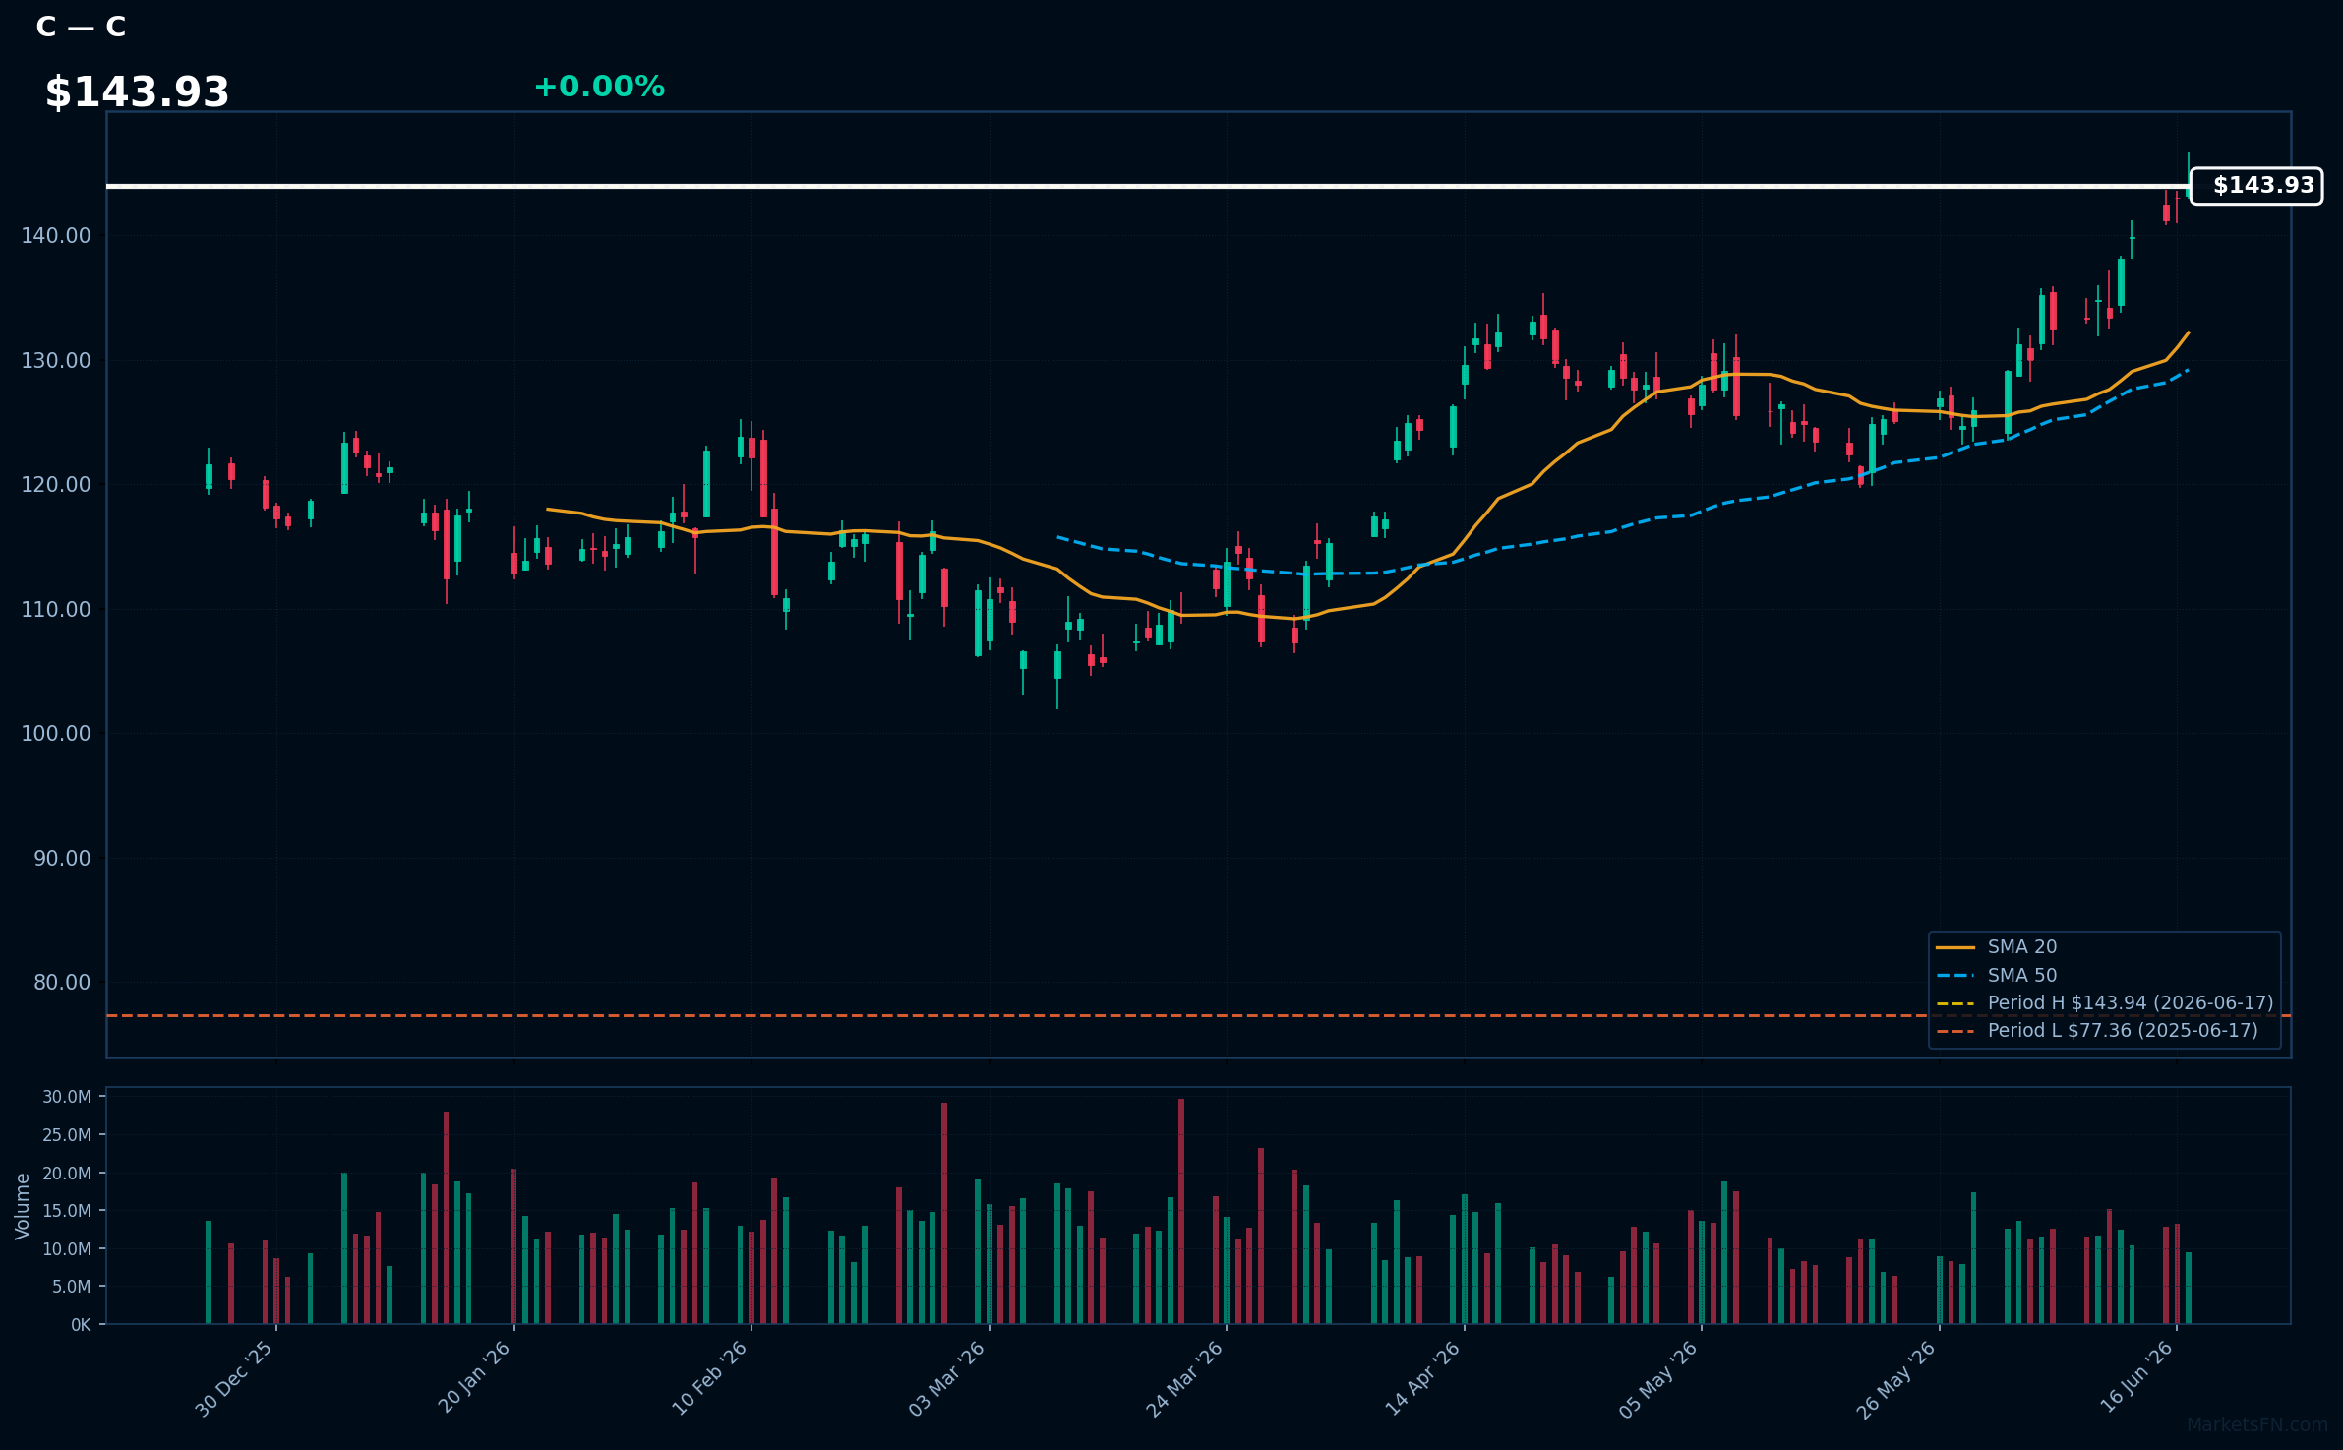The image size is (2343, 1450).
Task: Click the 15.0M volume axis label
Action: tap(67, 1211)
